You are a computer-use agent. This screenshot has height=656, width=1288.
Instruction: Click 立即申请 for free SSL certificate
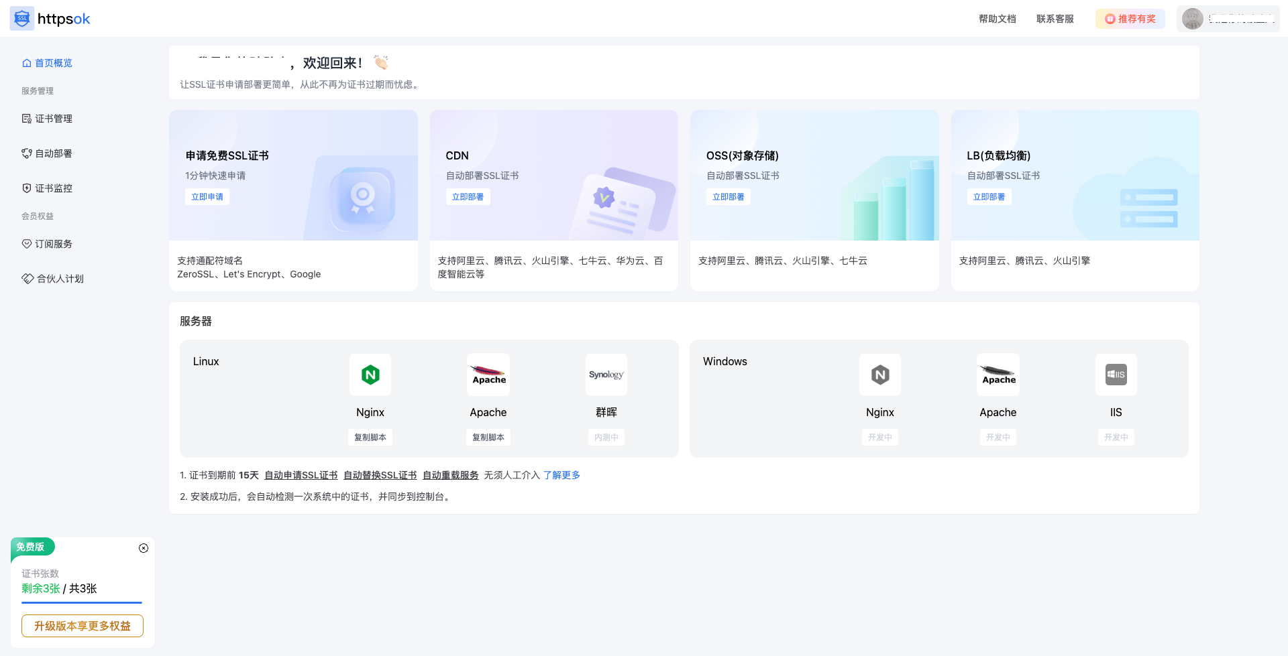(207, 197)
